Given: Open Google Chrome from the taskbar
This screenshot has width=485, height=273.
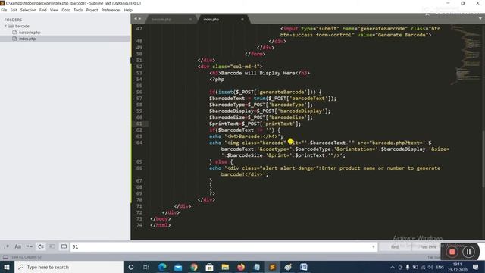Looking at the screenshot, I should pyautogui.click(x=194, y=267).
